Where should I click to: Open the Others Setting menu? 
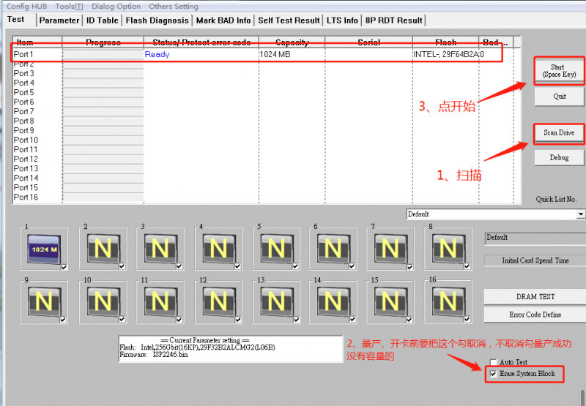[174, 7]
